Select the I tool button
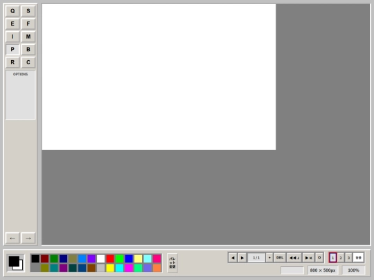Viewport: 374px width, 280px height. click(12, 37)
